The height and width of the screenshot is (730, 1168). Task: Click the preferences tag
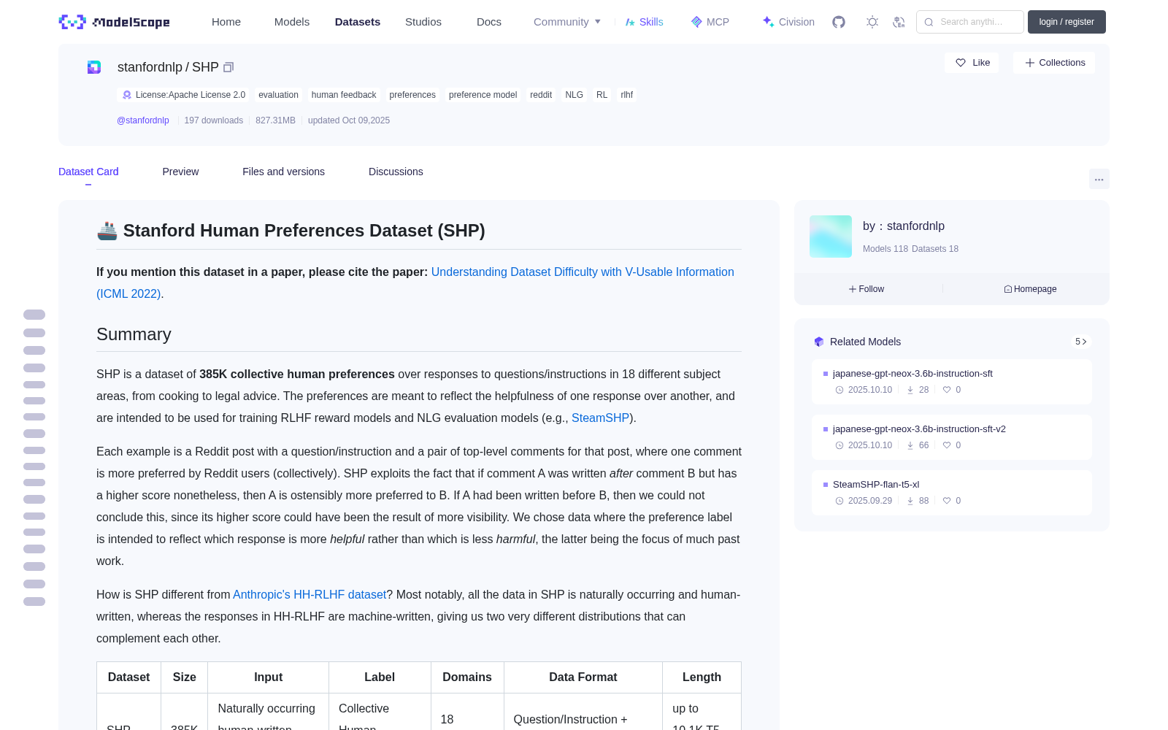click(x=412, y=95)
